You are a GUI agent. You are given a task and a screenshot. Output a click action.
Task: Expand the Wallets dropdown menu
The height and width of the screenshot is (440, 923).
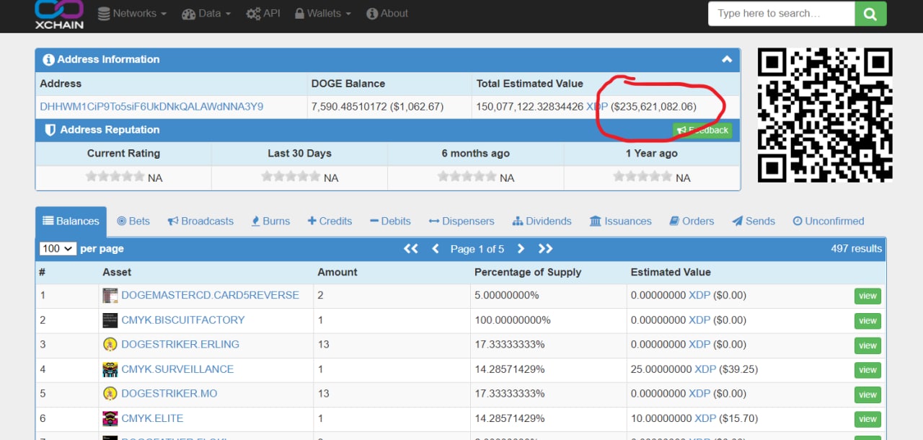(x=323, y=13)
